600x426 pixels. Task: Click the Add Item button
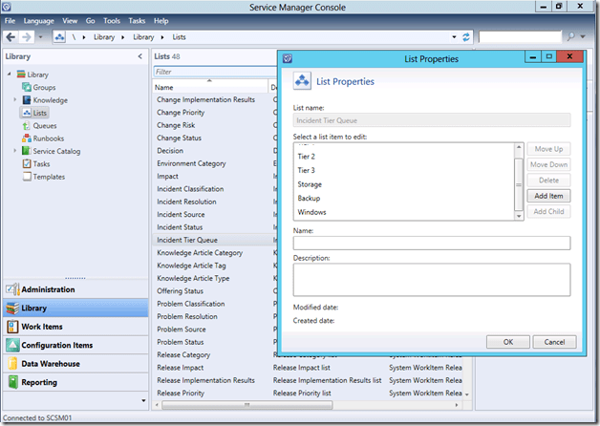(548, 196)
